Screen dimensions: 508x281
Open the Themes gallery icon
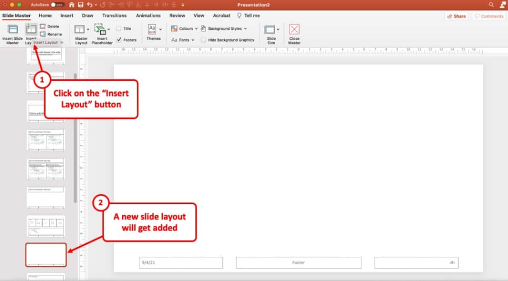click(x=152, y=29)
